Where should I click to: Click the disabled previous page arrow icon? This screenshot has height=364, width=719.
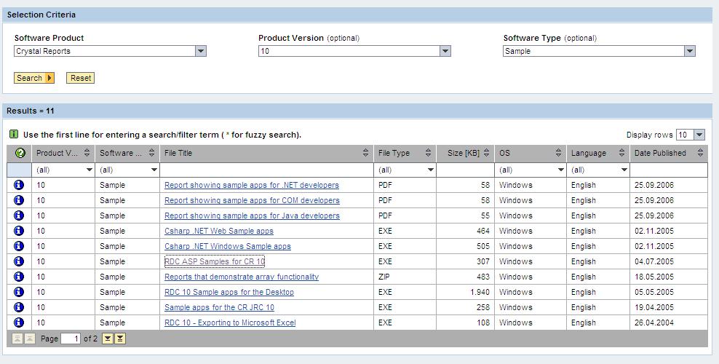pos(30,339)
